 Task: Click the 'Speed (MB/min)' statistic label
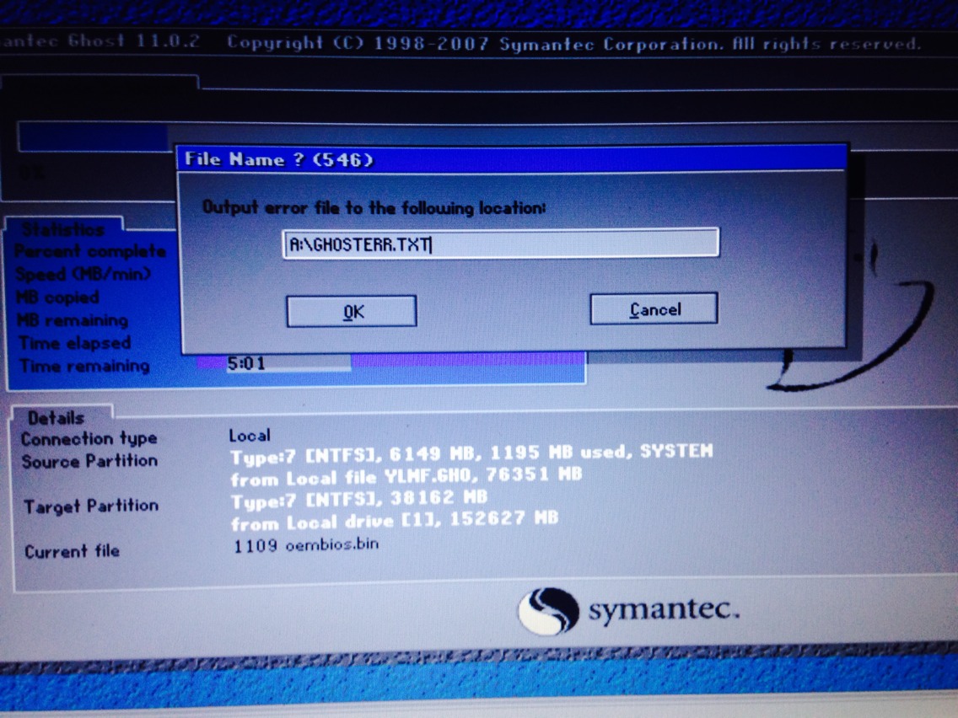coord(83,274)
